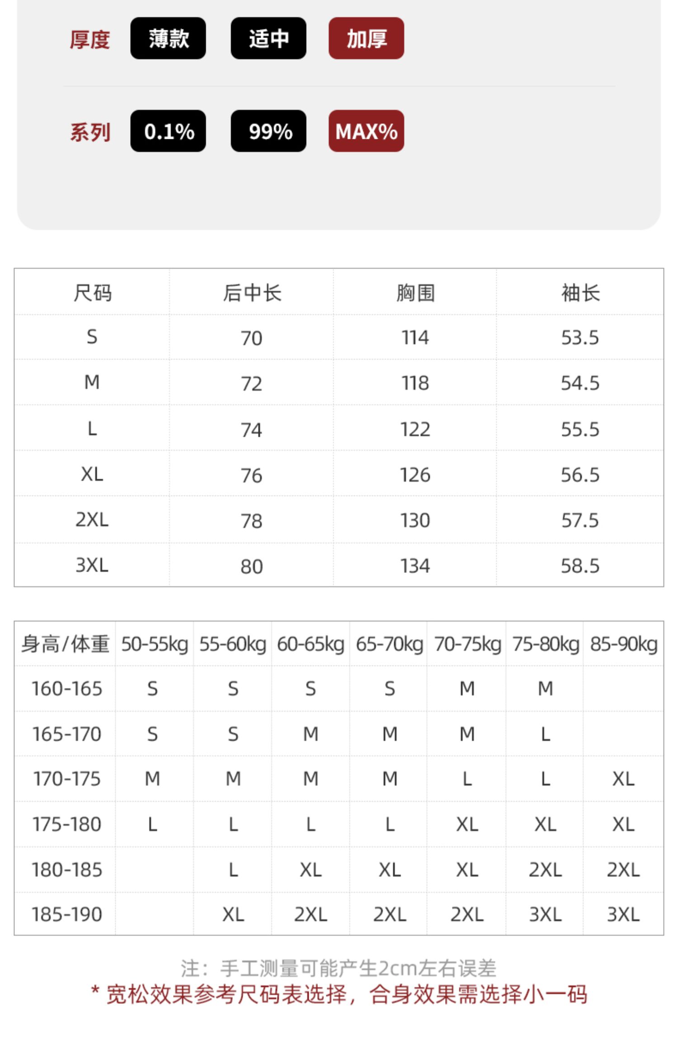Screen dimensions: 678x1050
Task: Choose the 99% series tag
Action: [x=268, y=131]
